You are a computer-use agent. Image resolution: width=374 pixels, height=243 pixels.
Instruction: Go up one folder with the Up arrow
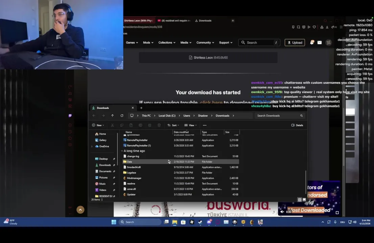112,116
